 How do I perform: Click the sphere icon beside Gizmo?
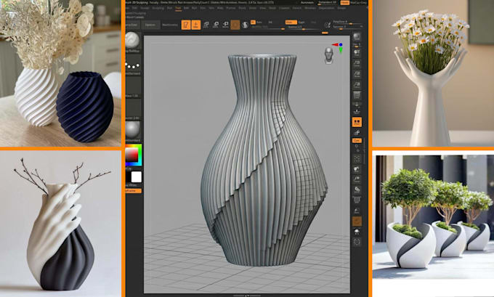point(245,25)
